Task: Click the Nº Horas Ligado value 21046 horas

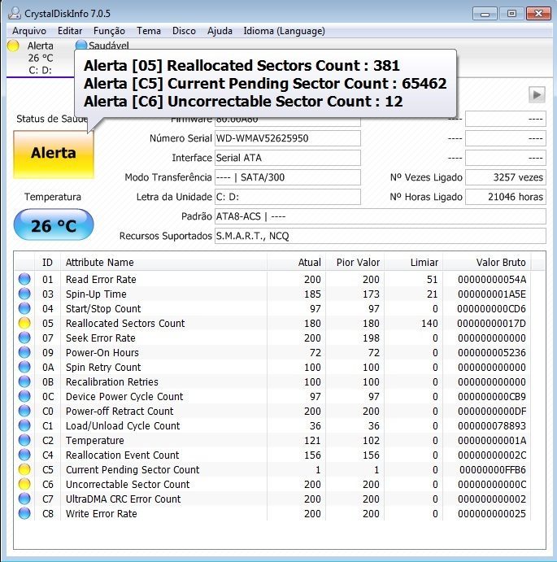Action: coord(506,197)
